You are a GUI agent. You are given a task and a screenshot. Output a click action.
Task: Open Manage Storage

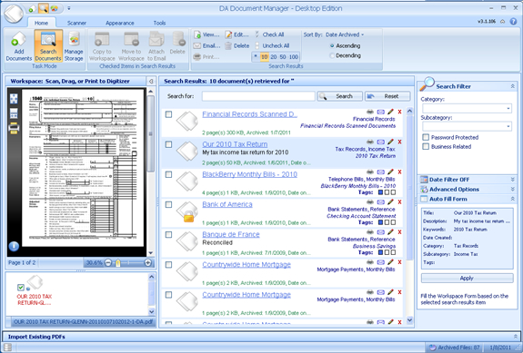point(74,46)
